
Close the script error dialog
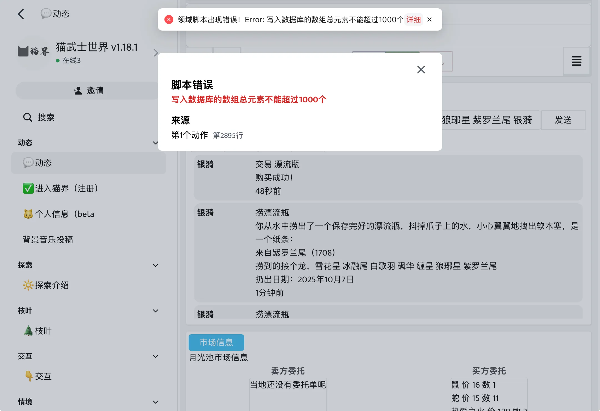(x=421, y=70)
